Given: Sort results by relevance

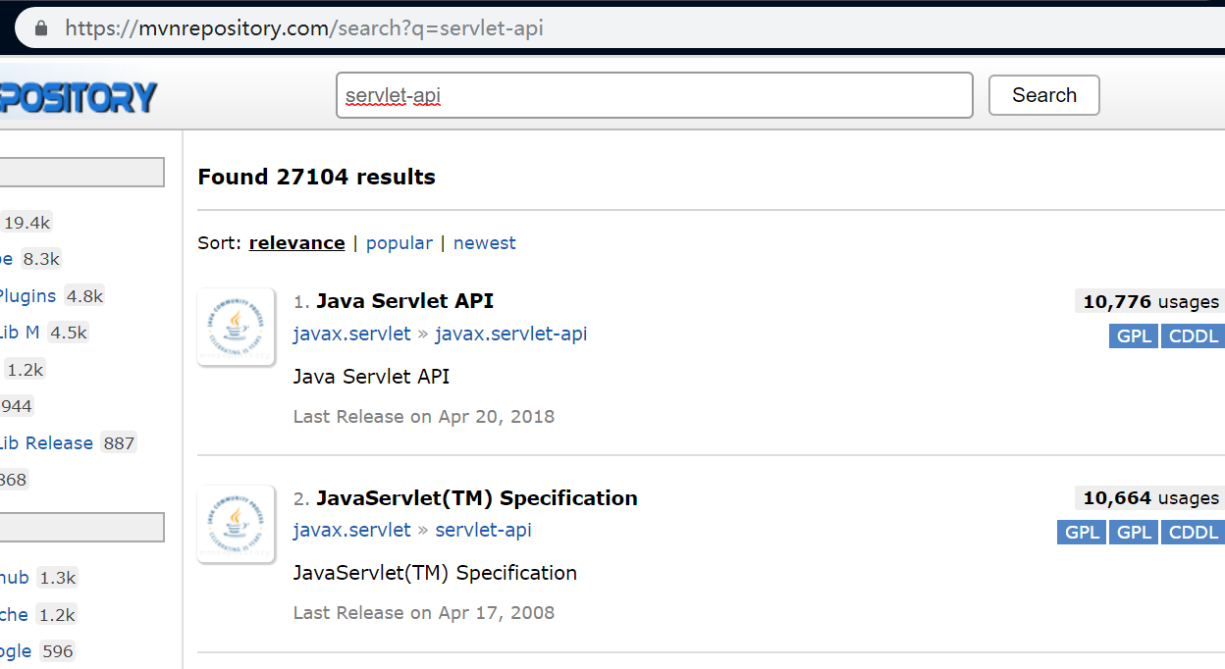Looking at the screenshot, I should [296, 242].
